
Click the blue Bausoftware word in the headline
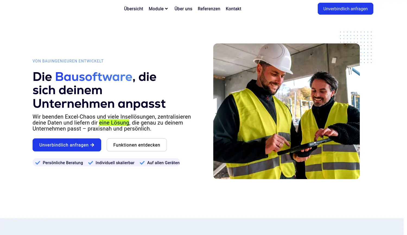[x=94, y=77]
